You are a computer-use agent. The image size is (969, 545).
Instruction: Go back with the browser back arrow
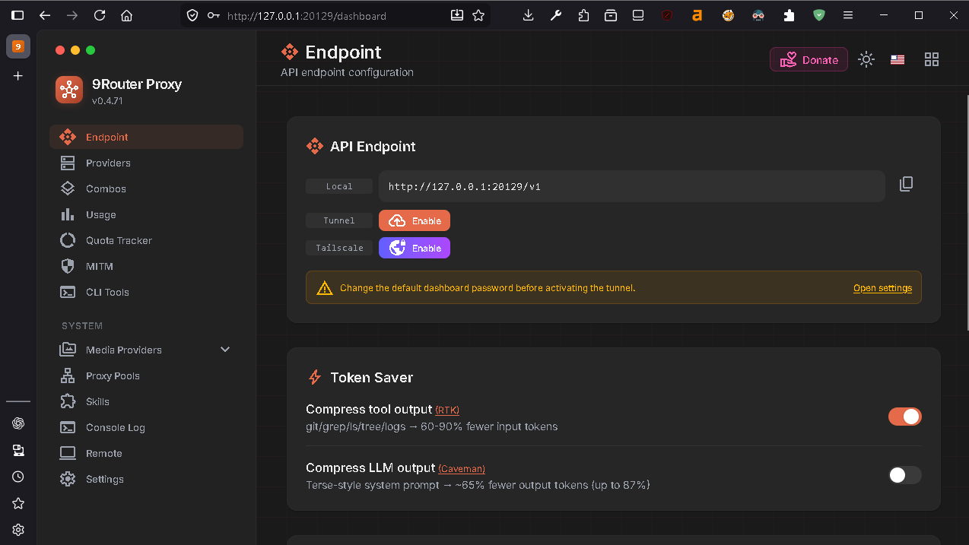point(45,15)
